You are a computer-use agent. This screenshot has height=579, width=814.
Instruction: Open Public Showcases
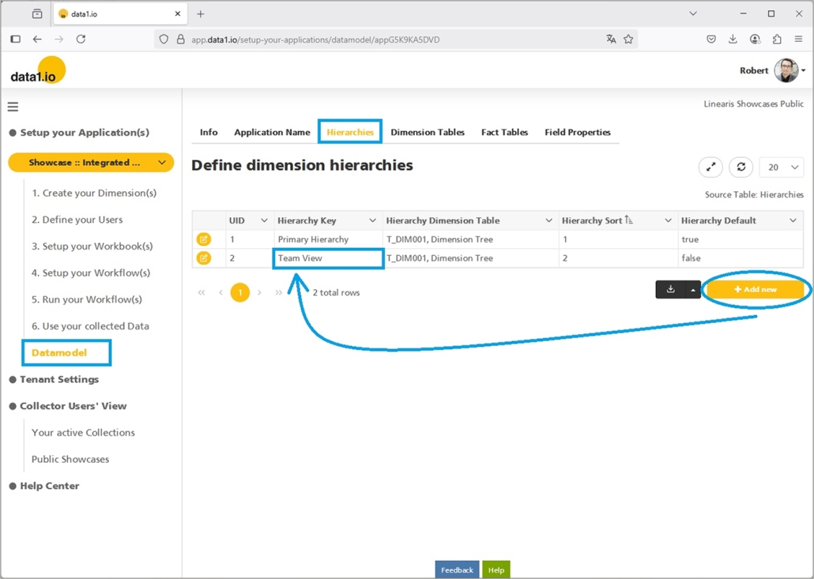[70, 459]
